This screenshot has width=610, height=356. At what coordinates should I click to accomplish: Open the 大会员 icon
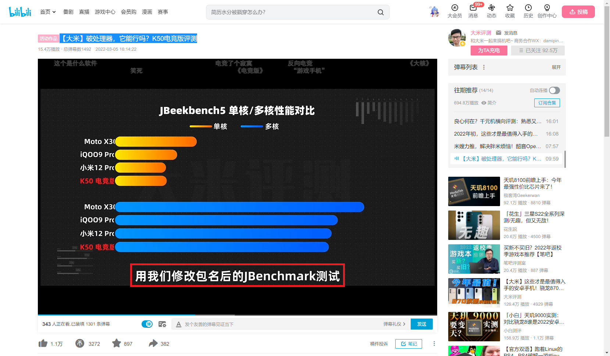click(455, 11)
